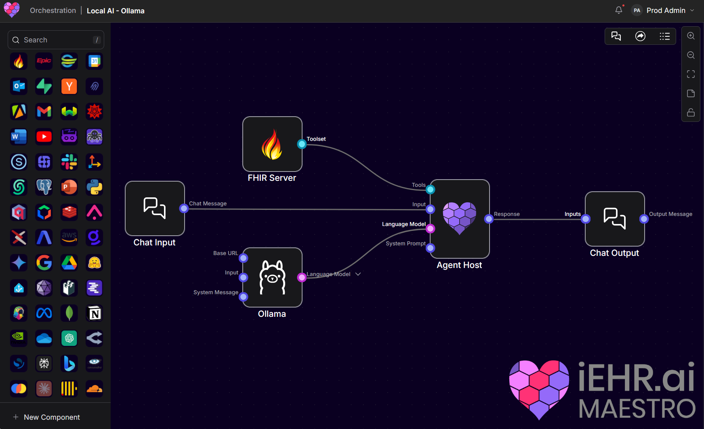Expand the Ollama Language Model output chevron
The image size is (704, 429).
tap(358, 274)
